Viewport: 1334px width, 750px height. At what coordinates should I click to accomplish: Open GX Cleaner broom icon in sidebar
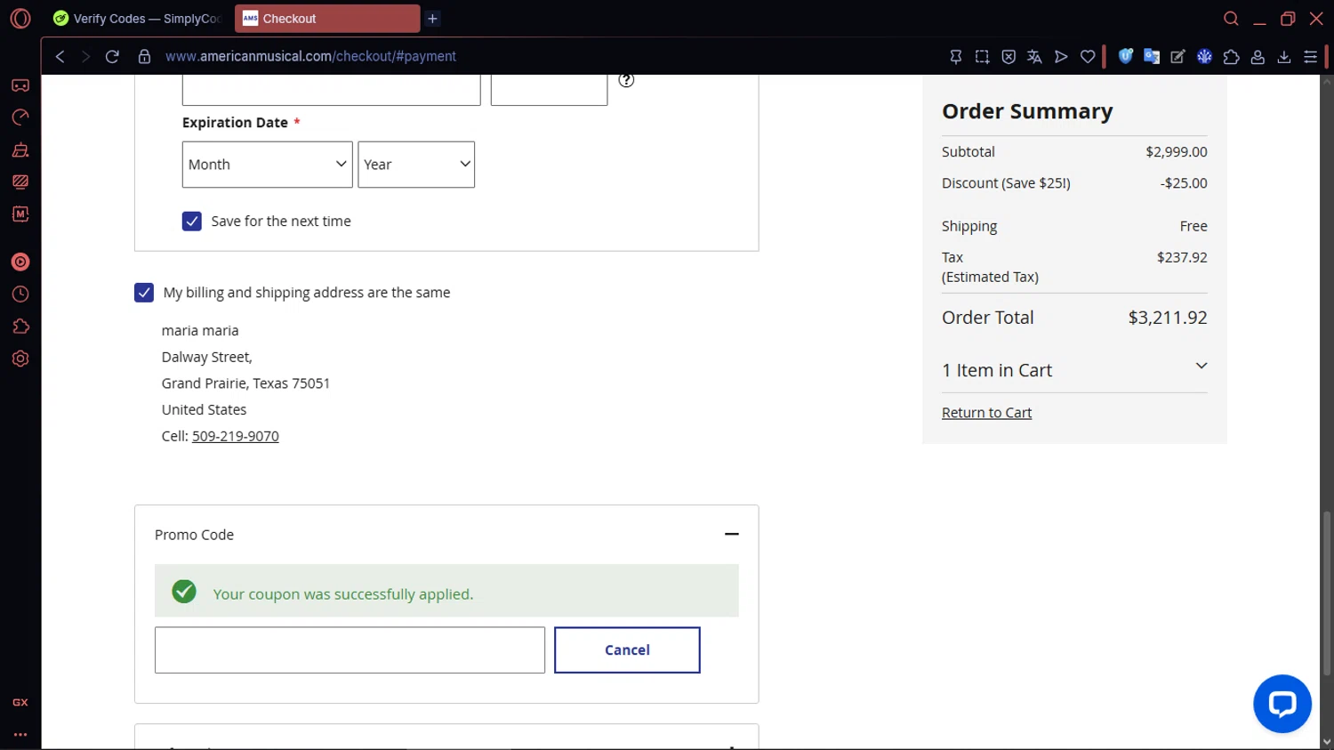pyautogui.click(x=20, y=149)
